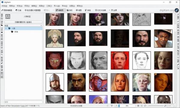180x108 pixels.
Task: Click the funnel filter icon in status bar
Action: point(112,106)
